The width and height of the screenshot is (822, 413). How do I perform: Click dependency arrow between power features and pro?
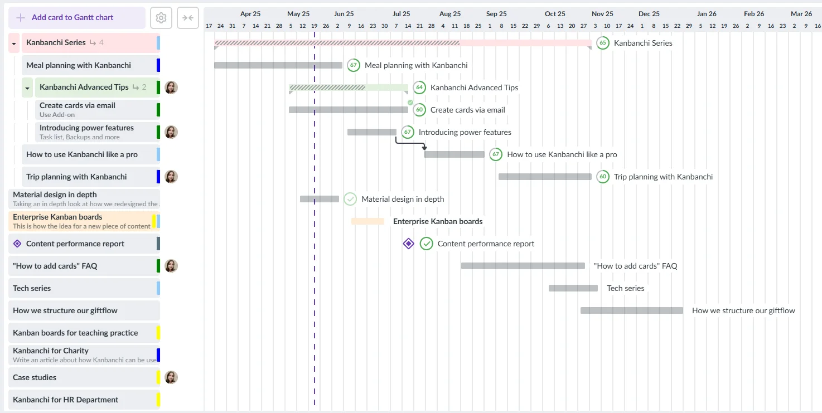point(410,143)
